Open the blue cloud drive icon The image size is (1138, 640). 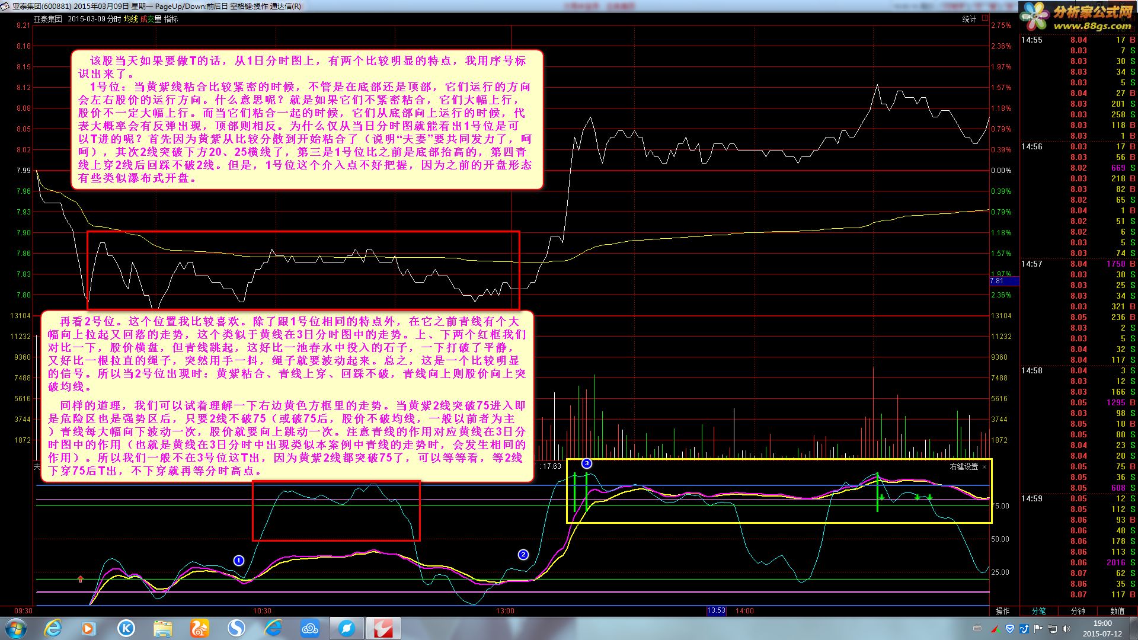click(x=309, y=628)
